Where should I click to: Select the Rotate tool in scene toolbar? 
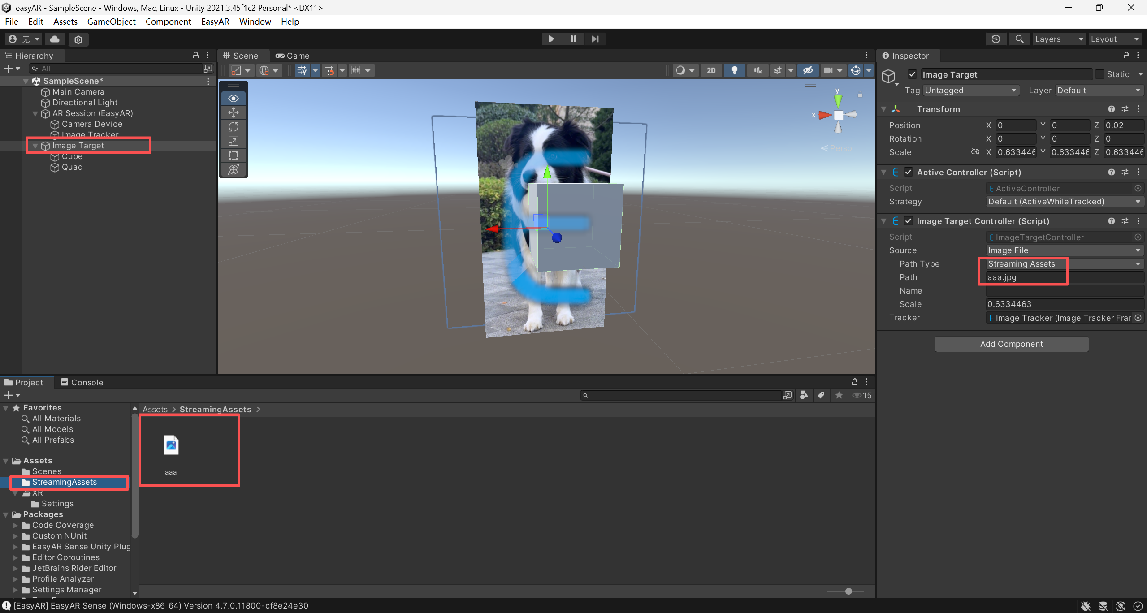(234, 127)
